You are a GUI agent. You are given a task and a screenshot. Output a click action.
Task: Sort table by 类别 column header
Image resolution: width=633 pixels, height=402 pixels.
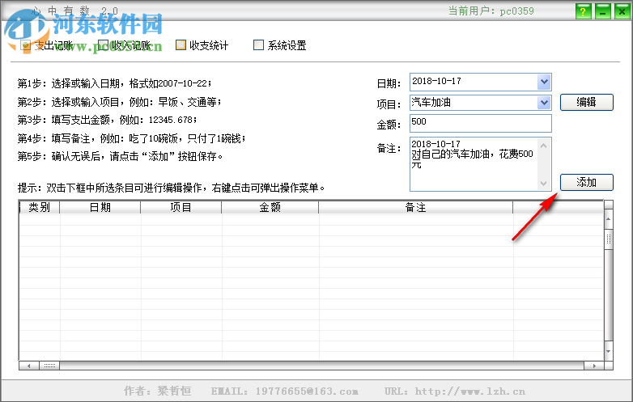pos(40,207)
